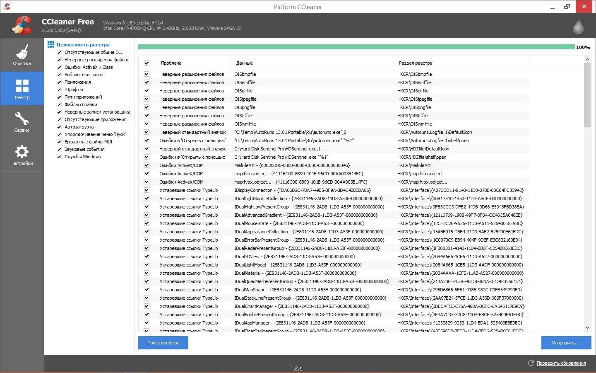This screenshot has width=596, height=373.
Task: Select the IDual3DView row text
Action: (295, 257)
